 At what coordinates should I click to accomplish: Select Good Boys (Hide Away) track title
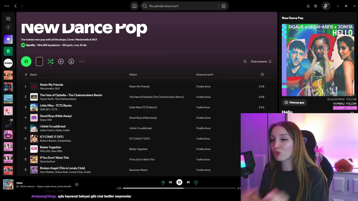56,116
